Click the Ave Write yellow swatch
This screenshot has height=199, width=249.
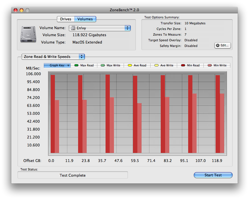point(156,65)
